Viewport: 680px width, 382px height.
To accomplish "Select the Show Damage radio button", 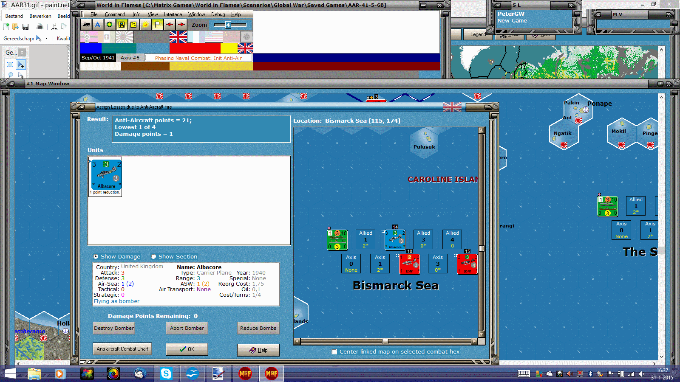I will point(96,257).
